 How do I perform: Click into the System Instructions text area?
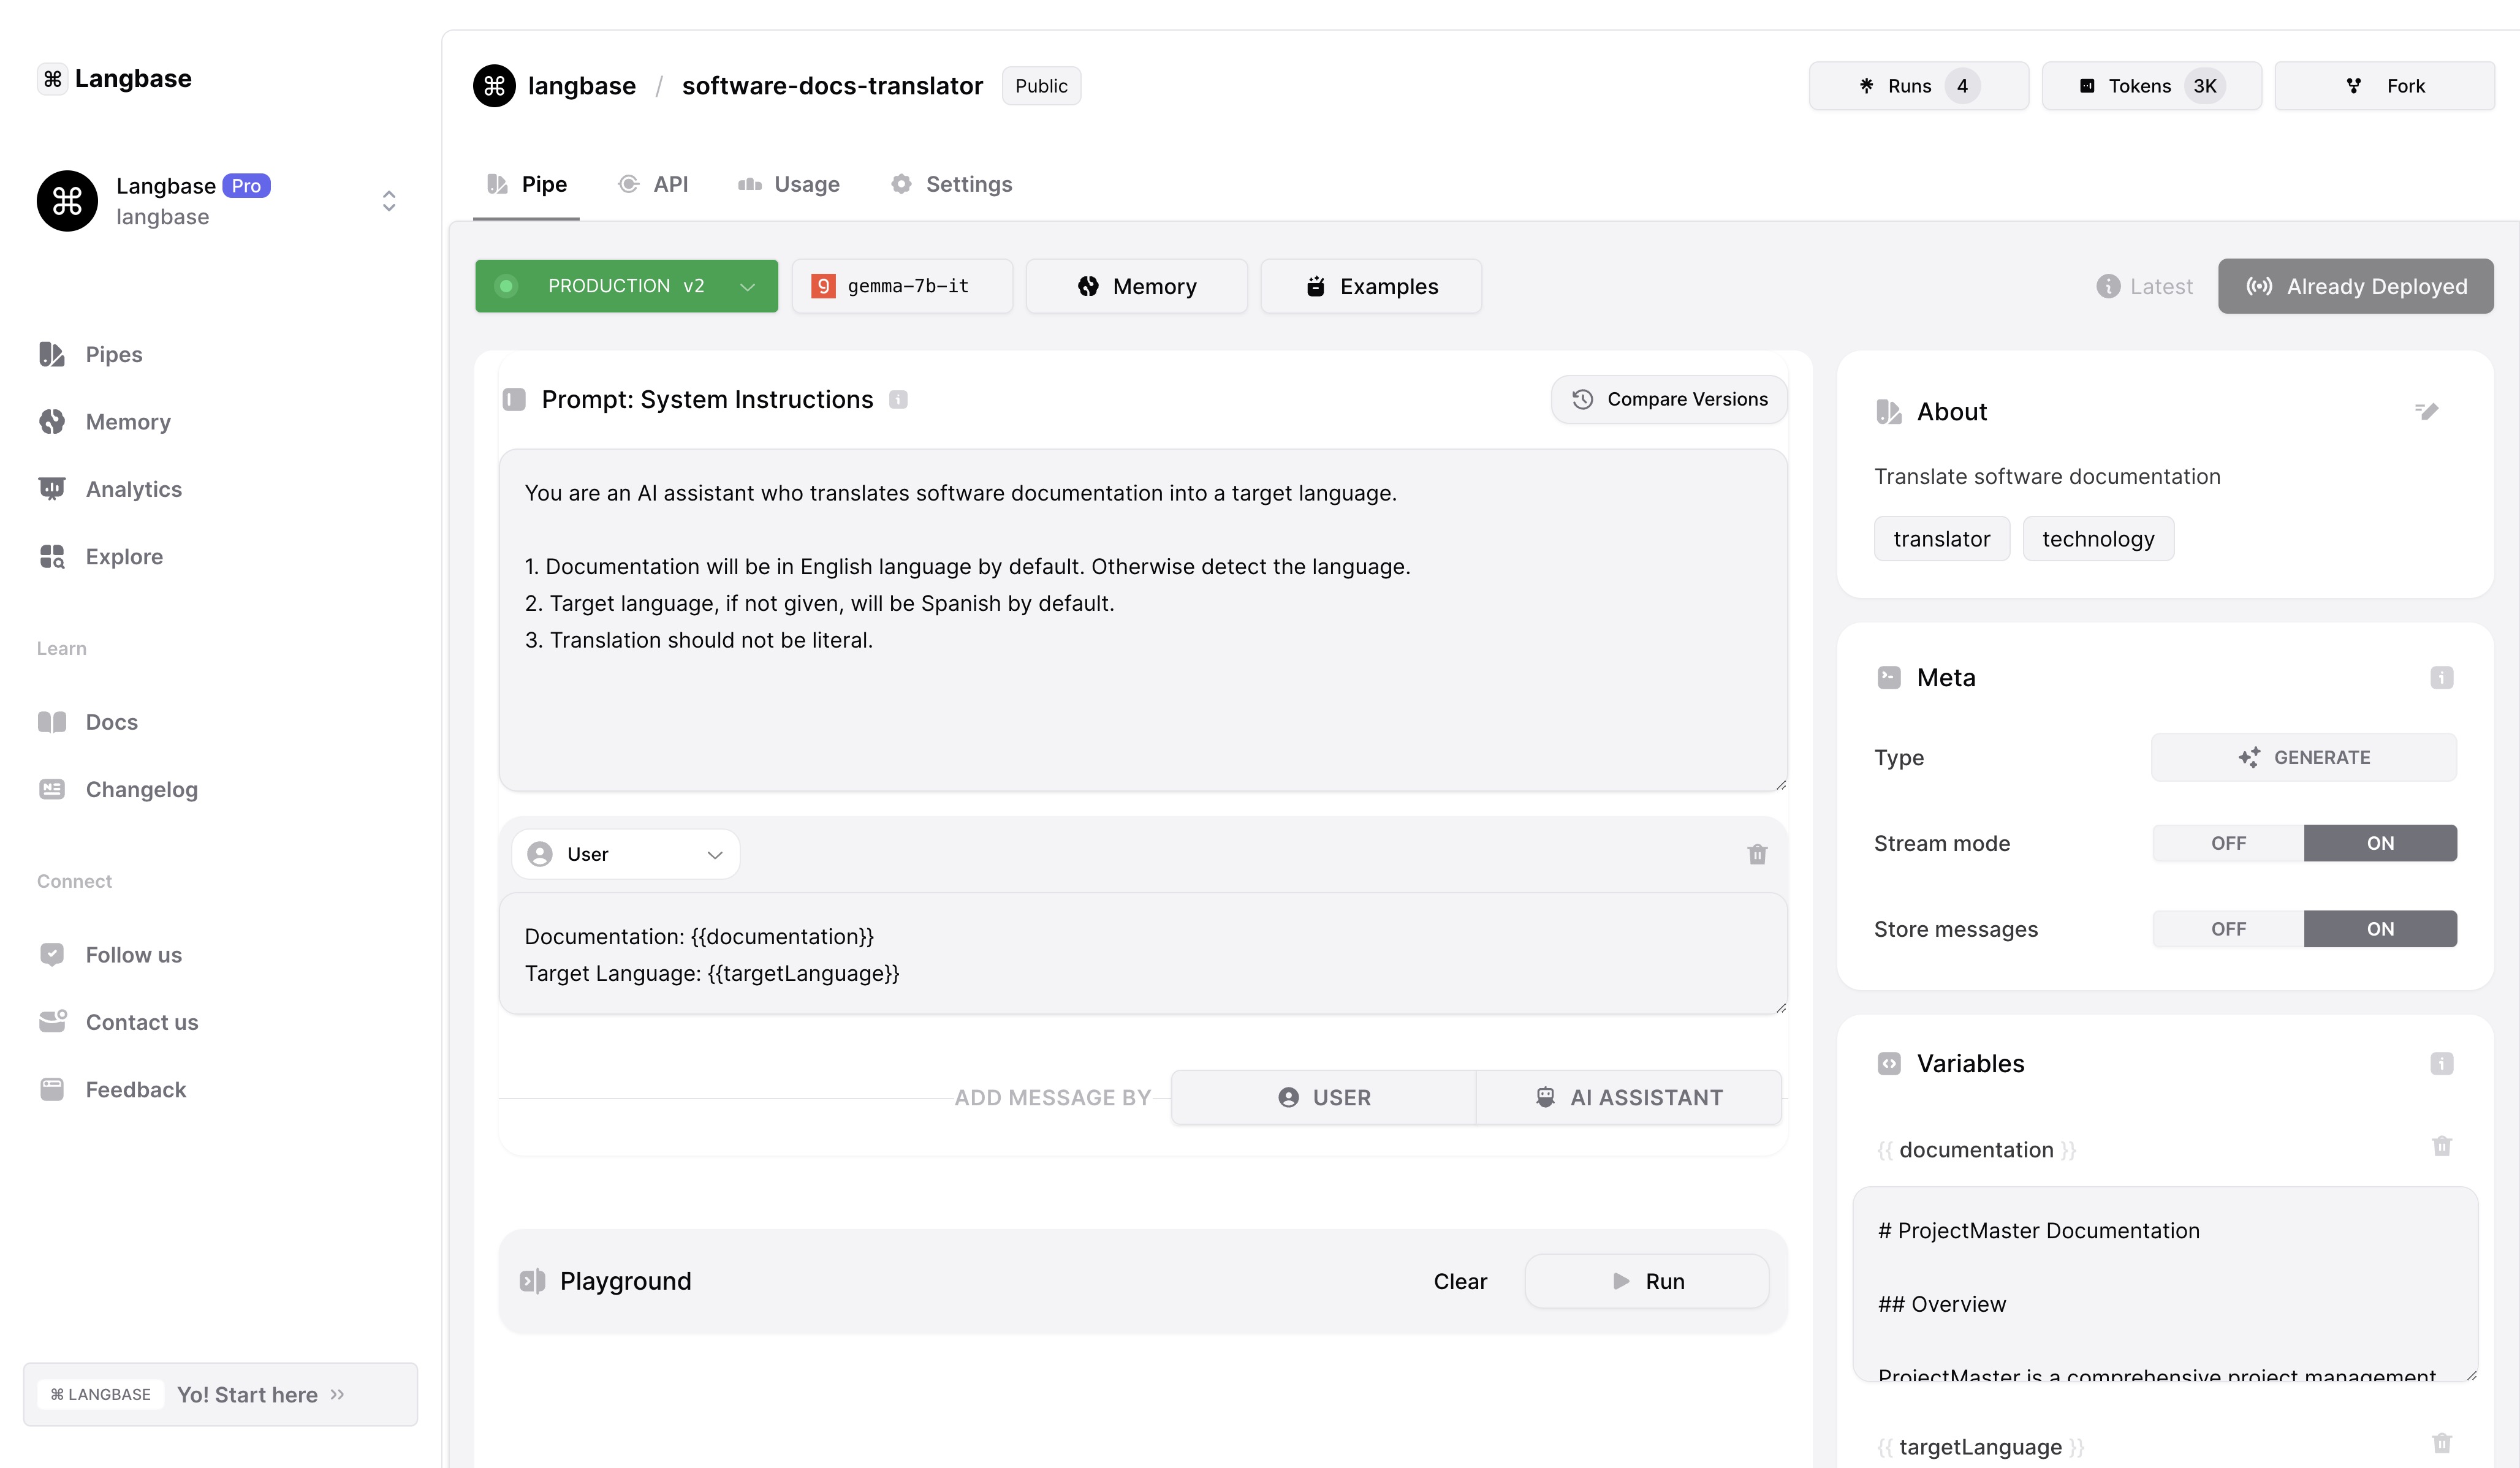(1142, 680)
